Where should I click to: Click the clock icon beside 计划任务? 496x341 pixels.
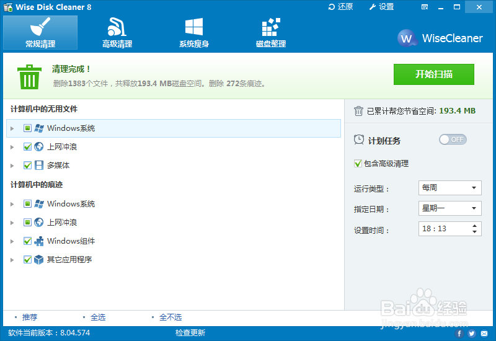pos(359,139)
